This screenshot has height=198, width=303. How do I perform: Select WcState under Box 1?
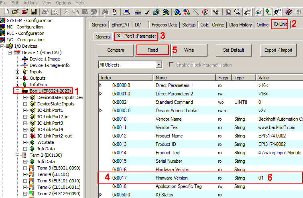tap(46, 142)
